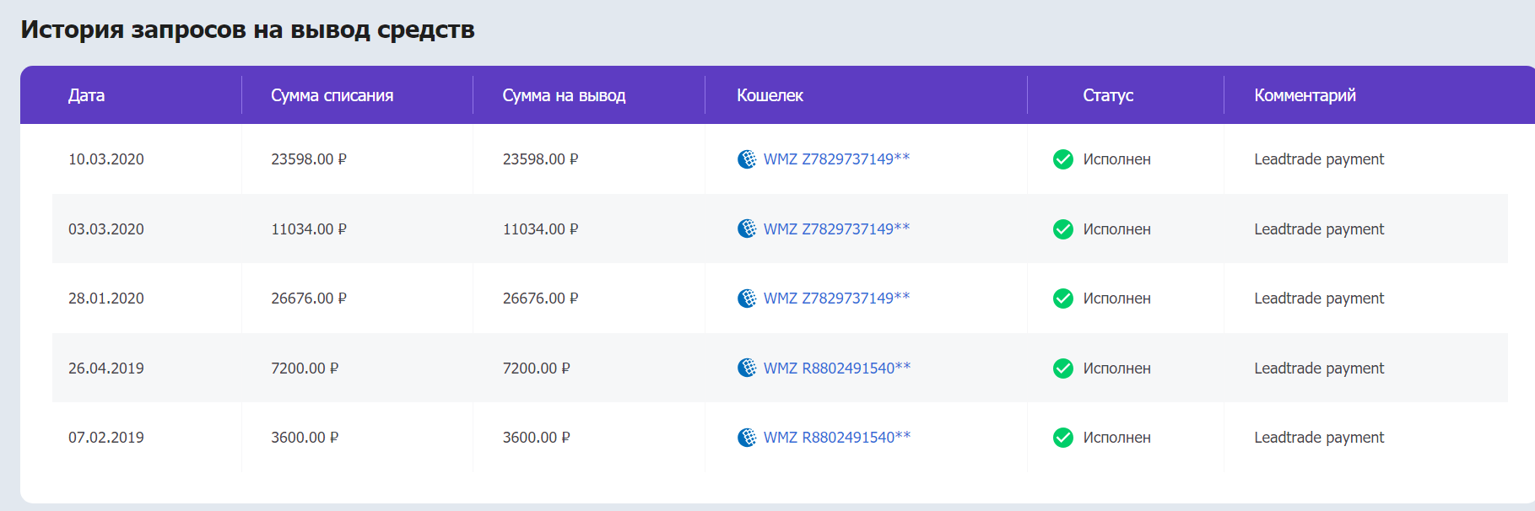
Task: Click WebMoney globe icon in 28.01.2020 row
Action: click(747, 299)
